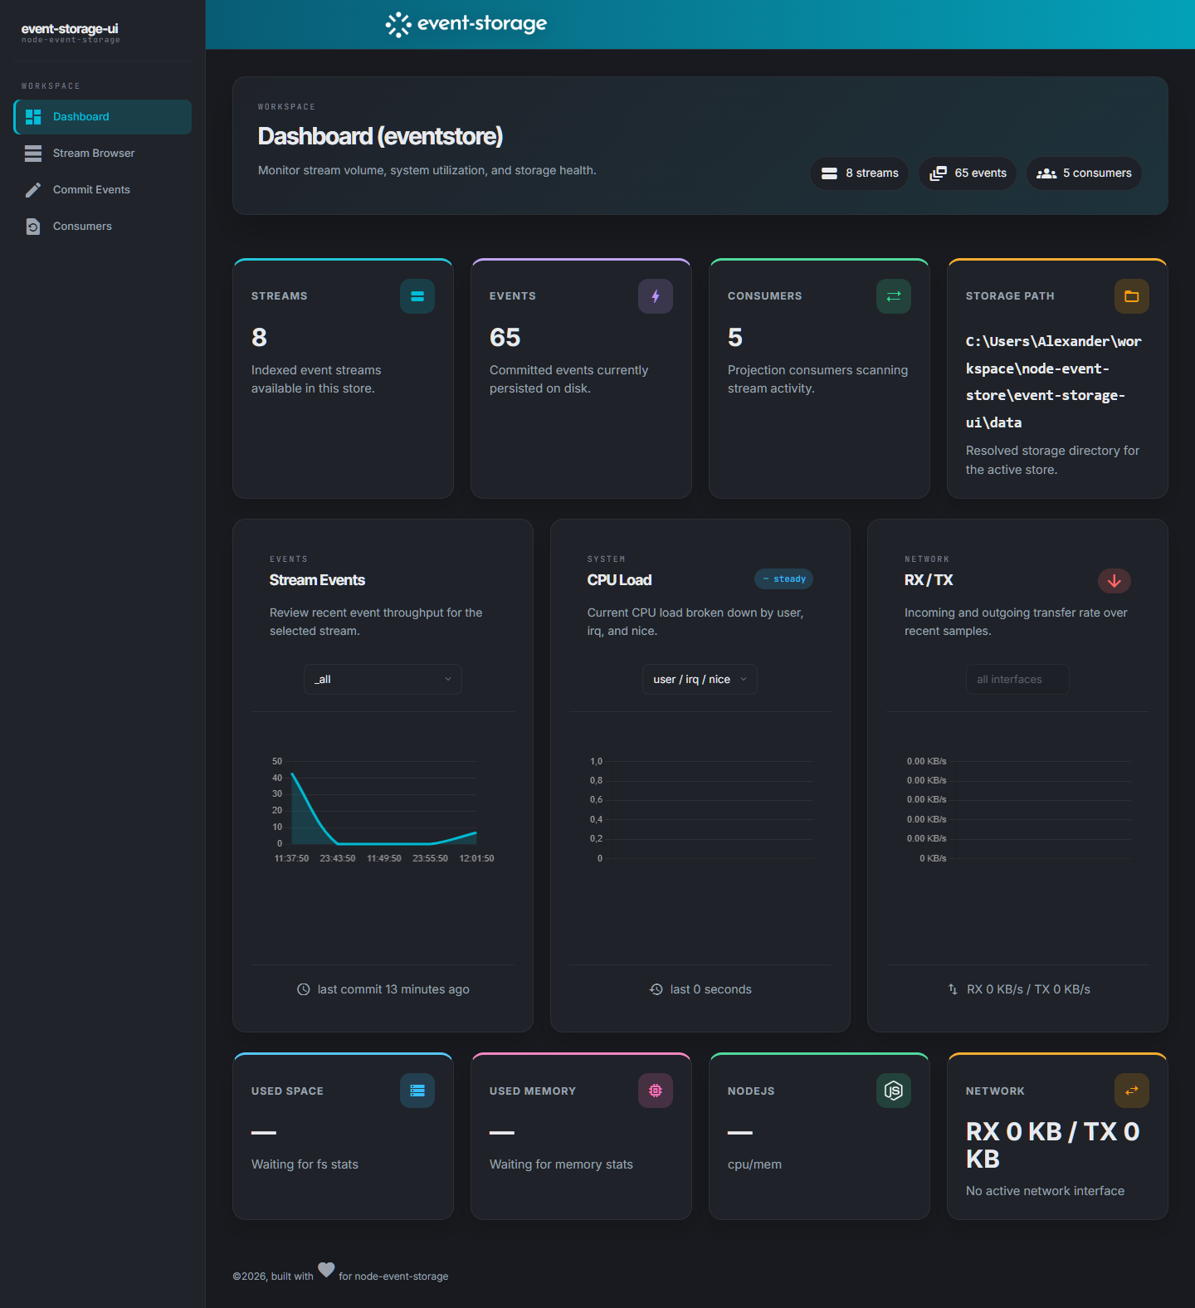1195x1308 pixels.
Task: Open the Dashboard sidebar item
Action: click(x=103, y=117)
